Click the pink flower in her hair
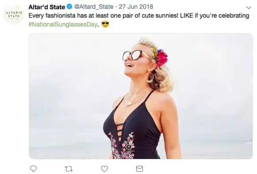Image resolution: width=257 pixels, height=174 pixels. click(161, 58)
